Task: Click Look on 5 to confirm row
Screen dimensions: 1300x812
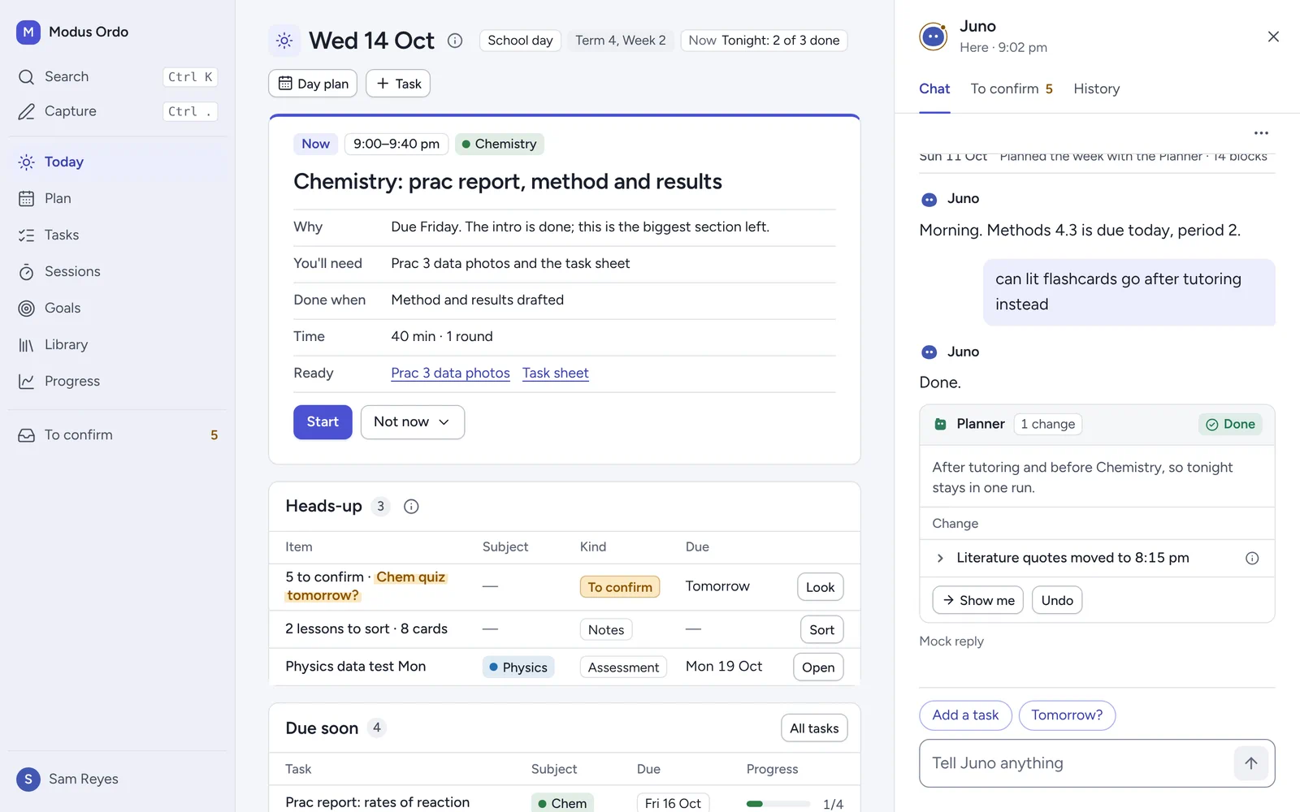Action: point(821,587)
